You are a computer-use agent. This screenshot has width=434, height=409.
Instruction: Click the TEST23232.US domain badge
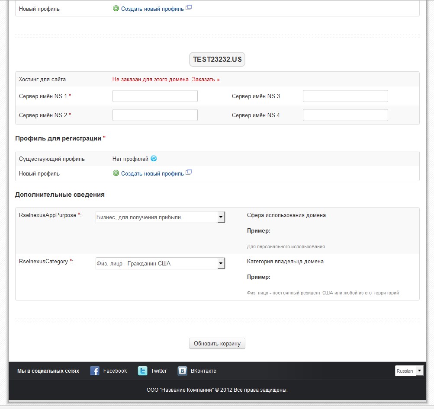tap(217, 60)
